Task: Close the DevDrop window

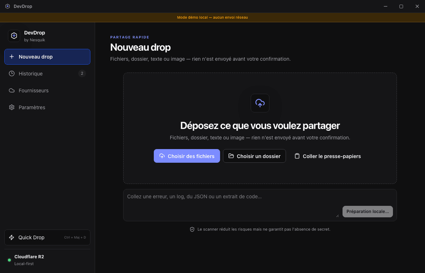Action: point(417,6)
